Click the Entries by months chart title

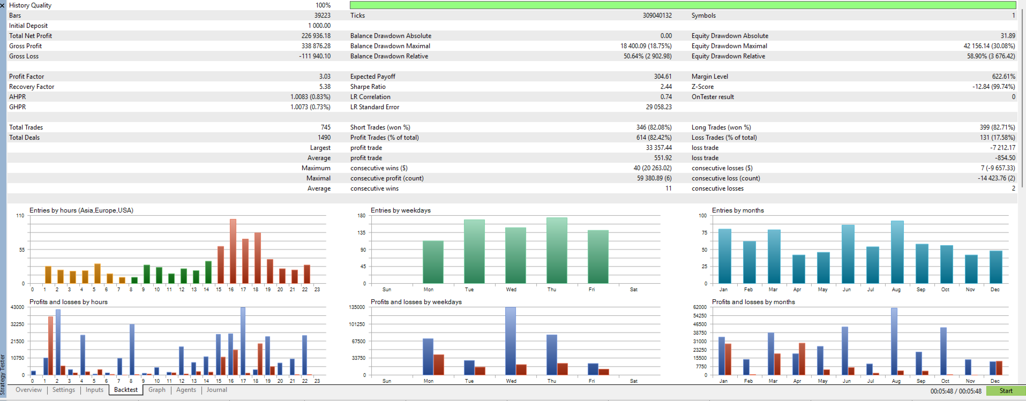coord(738,210)
